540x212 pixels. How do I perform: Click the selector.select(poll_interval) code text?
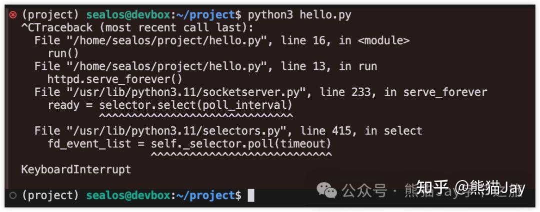[x=195, y=105]
